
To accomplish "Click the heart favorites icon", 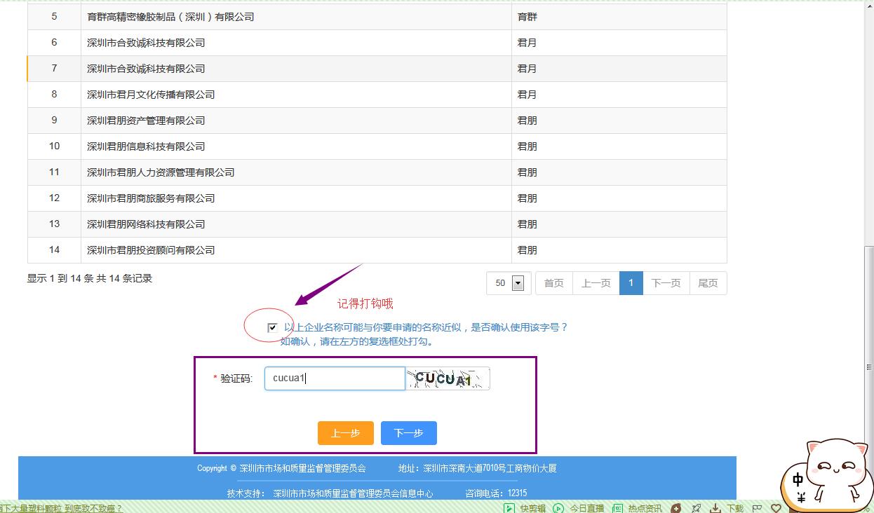I will pos(776,508).
